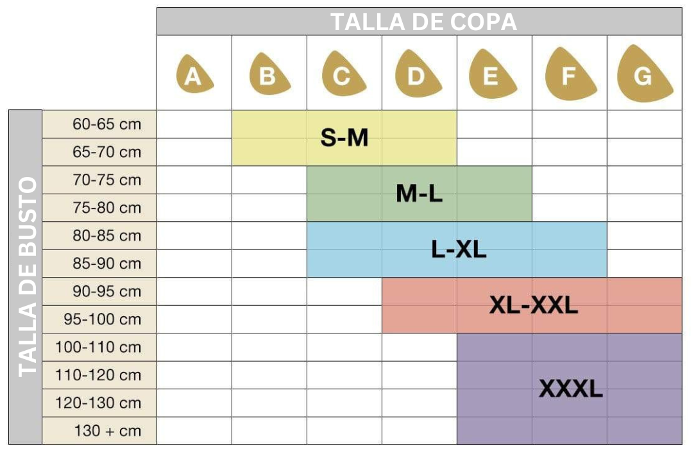The image size is (696, 454).
Task: Select the blue L-XL size block
Action: coord(457,249)
